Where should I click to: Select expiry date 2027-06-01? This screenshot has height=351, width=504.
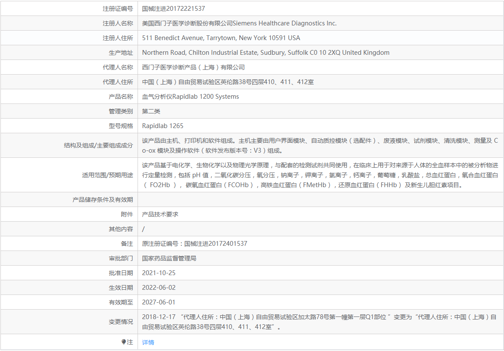click(x=159, y=302)
